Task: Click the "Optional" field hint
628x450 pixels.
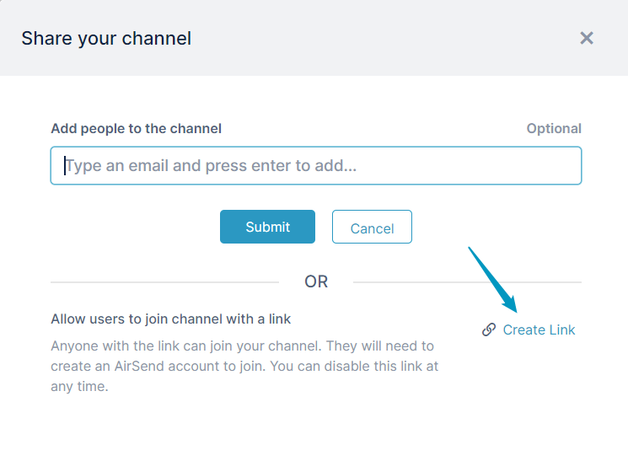Action: click(554, 129)
